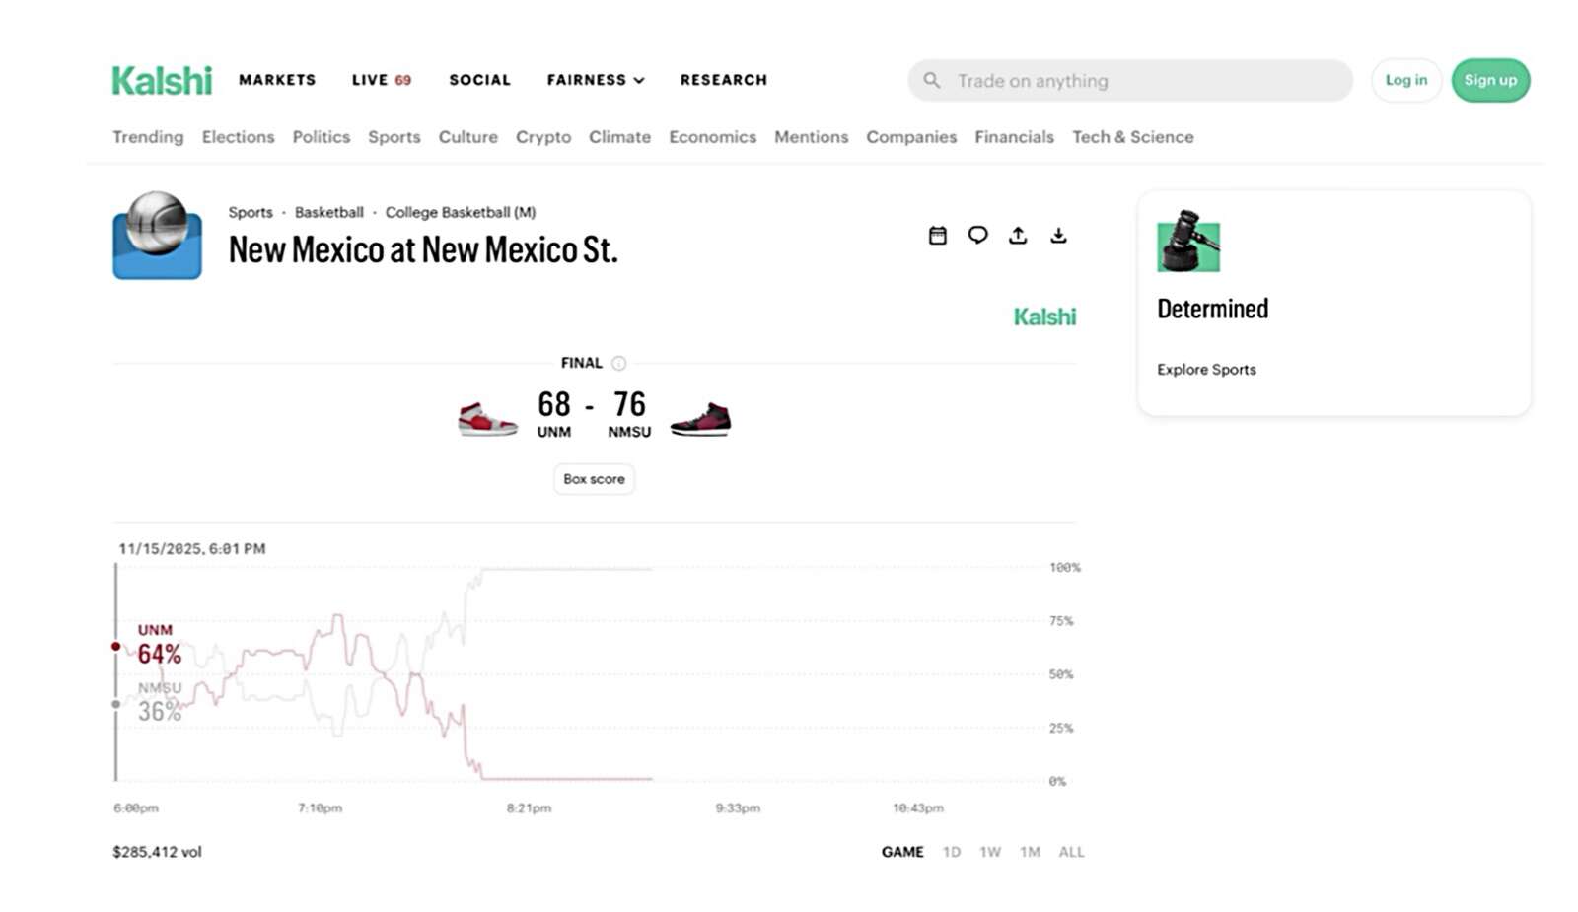Image resolution: width=1578 pixels, height=912 pixels.
Task: Select the Elections category
Action: tap(238, 137)
